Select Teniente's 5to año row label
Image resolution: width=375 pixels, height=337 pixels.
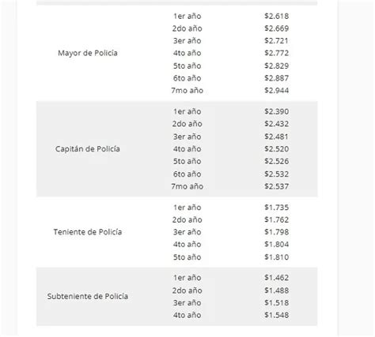pyautogui.click(x=187, y=257)
